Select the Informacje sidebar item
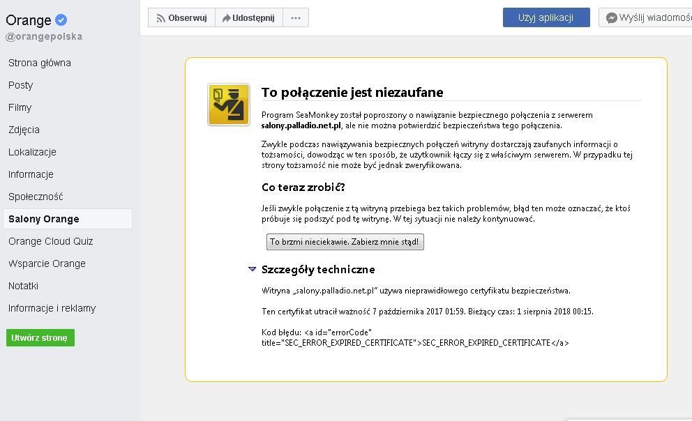Viewport: 692px width, 421px height. tap(31, 174)
